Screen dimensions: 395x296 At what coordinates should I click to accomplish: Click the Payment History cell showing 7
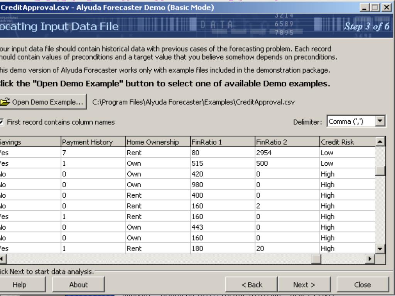(x=93, y=153)
